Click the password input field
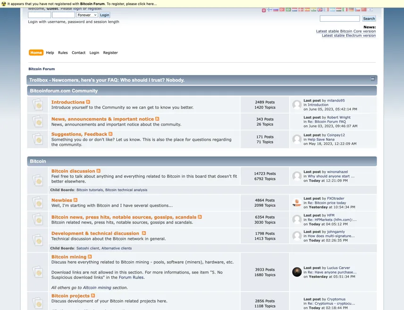Viewport: 404px width, 310px height. pyautogui.click(x=64, y=15)
